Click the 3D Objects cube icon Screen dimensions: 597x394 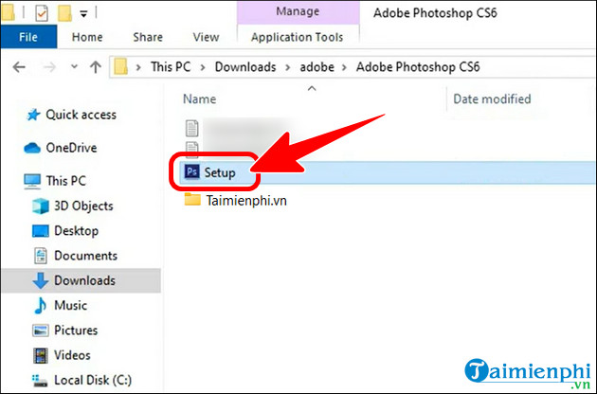41,206
